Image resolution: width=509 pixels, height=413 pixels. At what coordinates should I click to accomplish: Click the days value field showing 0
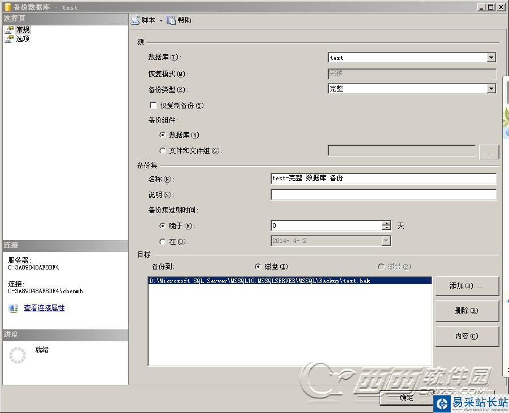(326, 225)
